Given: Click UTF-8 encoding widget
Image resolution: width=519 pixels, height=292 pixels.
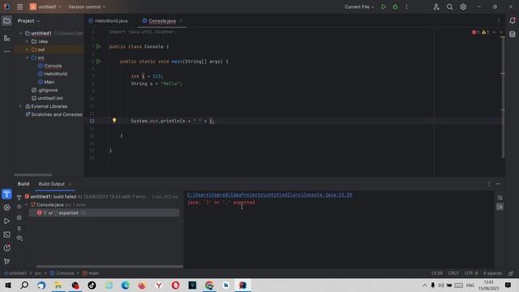Looking at the screenshot, I should [x=471, y=273].
